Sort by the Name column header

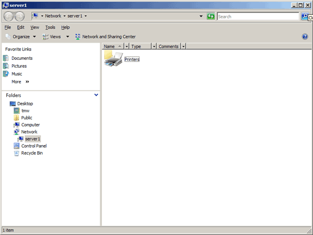click(x=113, y=47)
